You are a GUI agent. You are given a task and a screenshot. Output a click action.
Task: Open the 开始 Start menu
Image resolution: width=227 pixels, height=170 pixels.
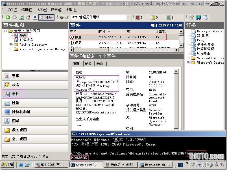point(7,165)
